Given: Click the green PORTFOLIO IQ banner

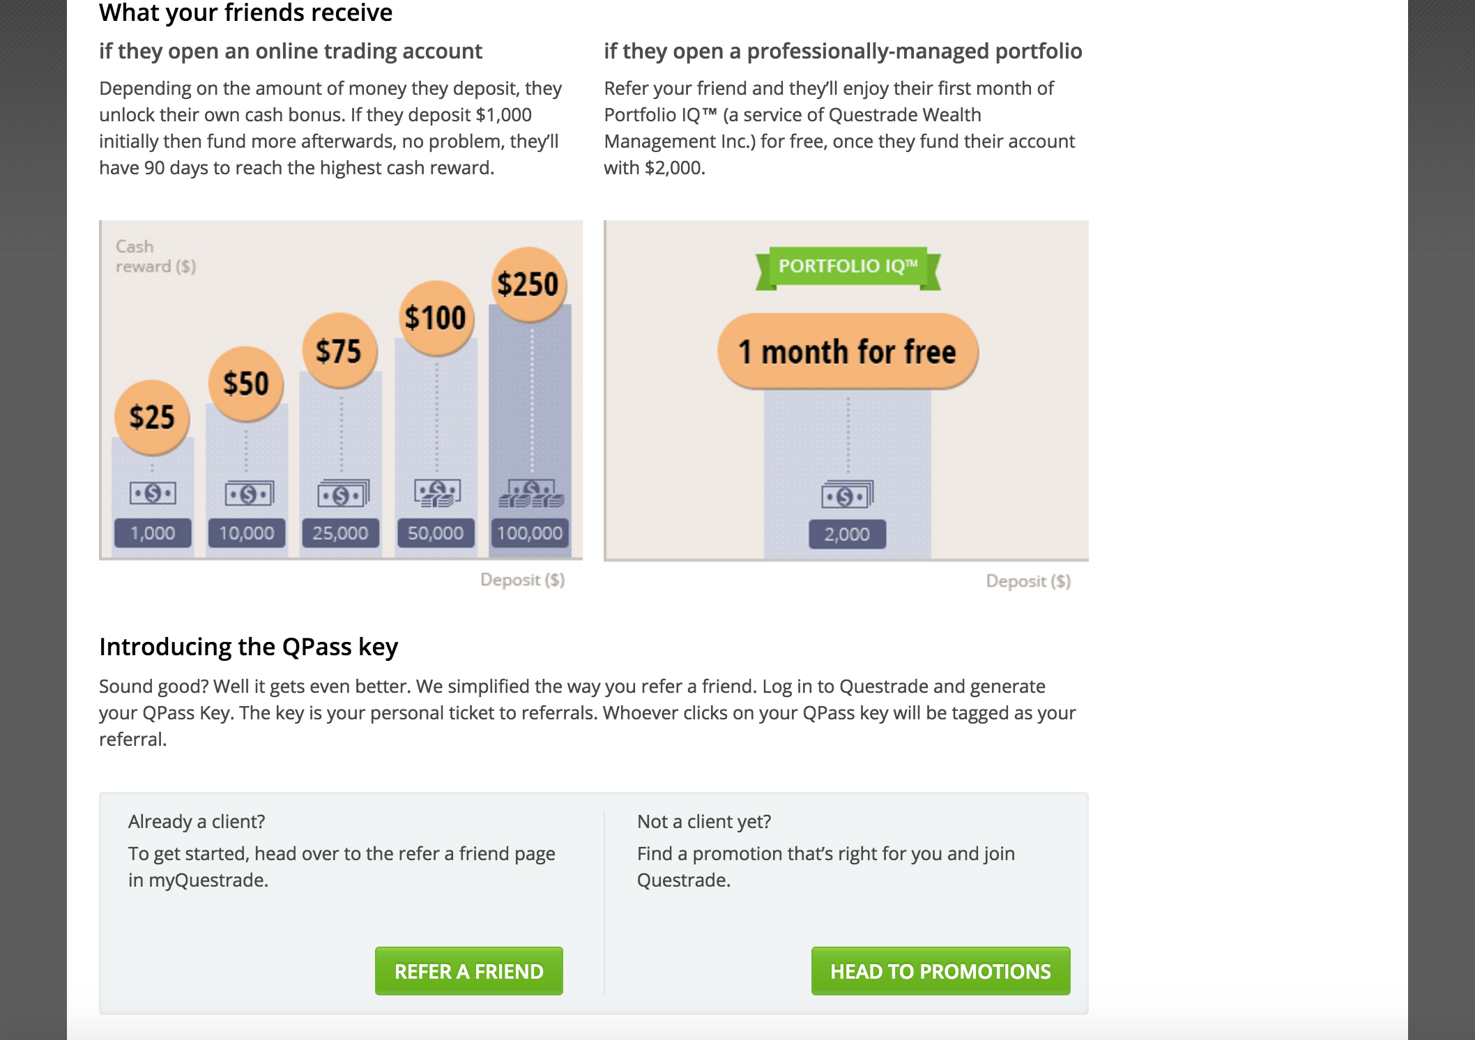Looking at the screenshot, I should (848, 267).
